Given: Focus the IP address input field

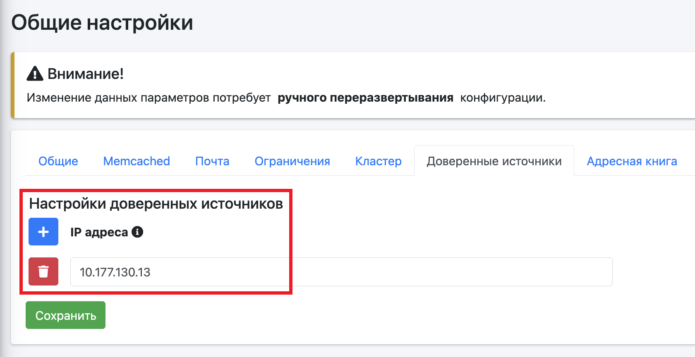Looking at the screenshot, I should tap(341, 272).
